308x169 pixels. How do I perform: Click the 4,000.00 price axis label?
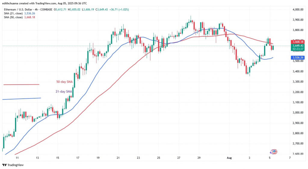point(298,10)
